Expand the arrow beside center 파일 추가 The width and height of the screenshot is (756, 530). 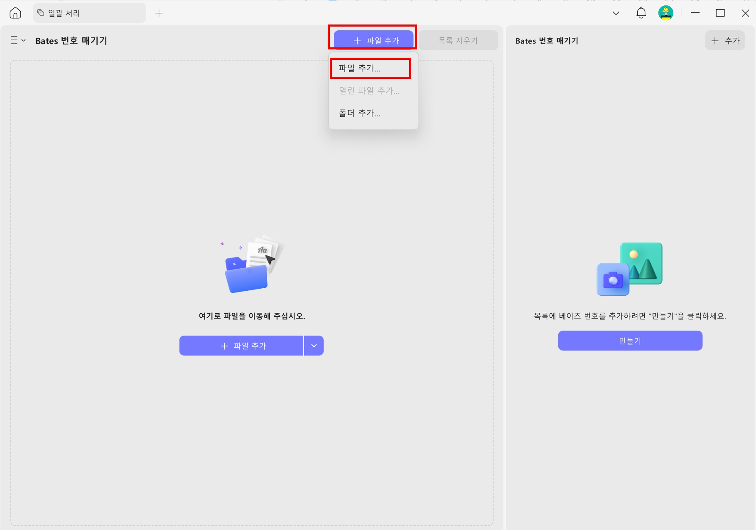tap(314, 346)
